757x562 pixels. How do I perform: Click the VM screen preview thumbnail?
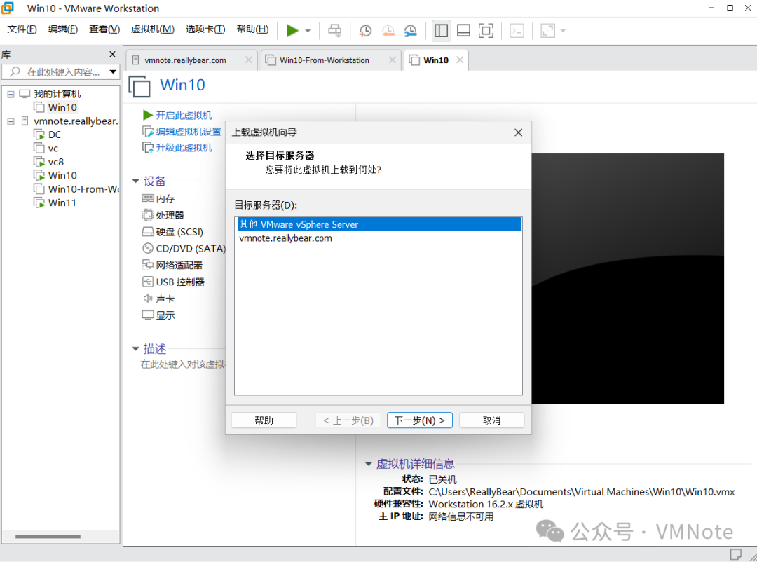[627, 279]
